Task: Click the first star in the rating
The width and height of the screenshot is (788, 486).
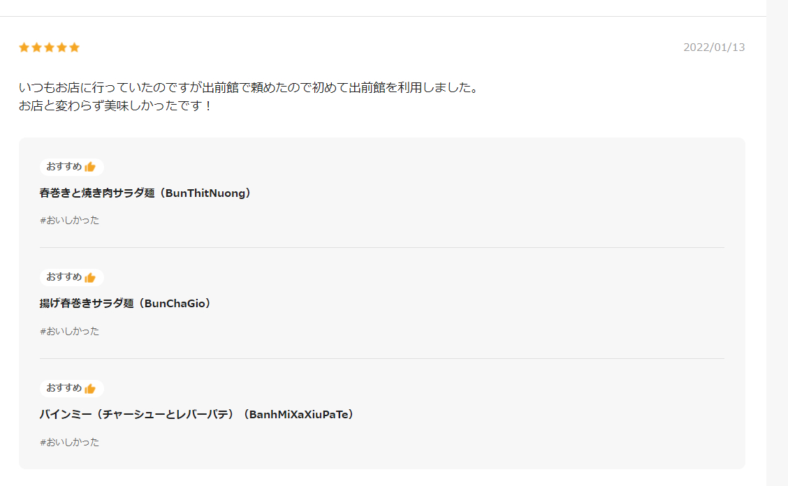Action: 24,47
